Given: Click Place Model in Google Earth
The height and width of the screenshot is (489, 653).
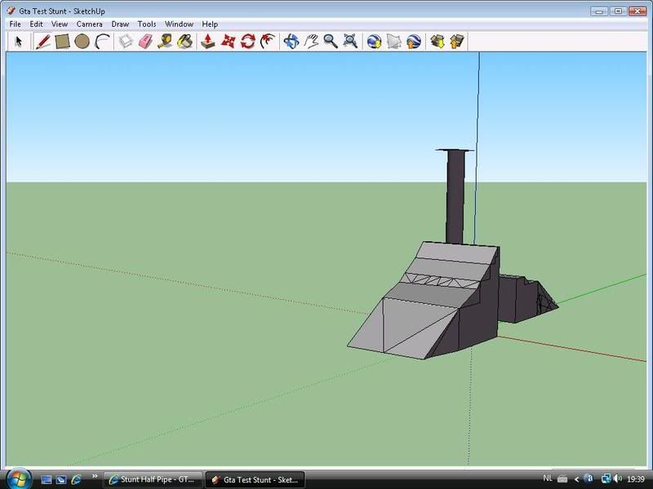Looking at the screenshot, I should pos(414,42).
